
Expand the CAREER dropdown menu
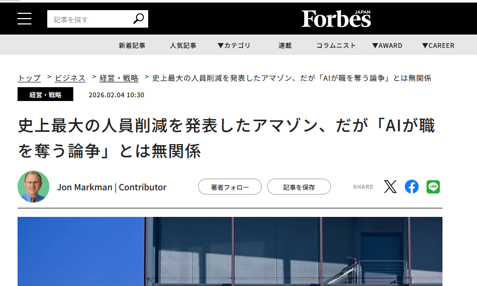pyautogui.click(x=438, y=45)
